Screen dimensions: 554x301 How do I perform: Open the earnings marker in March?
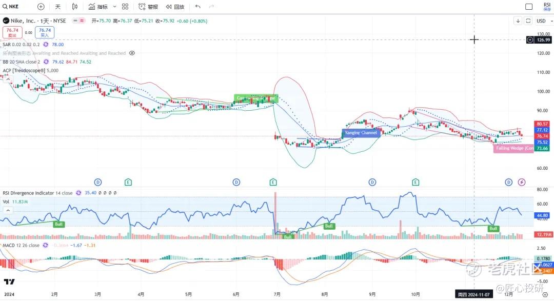tap(128, 183)
